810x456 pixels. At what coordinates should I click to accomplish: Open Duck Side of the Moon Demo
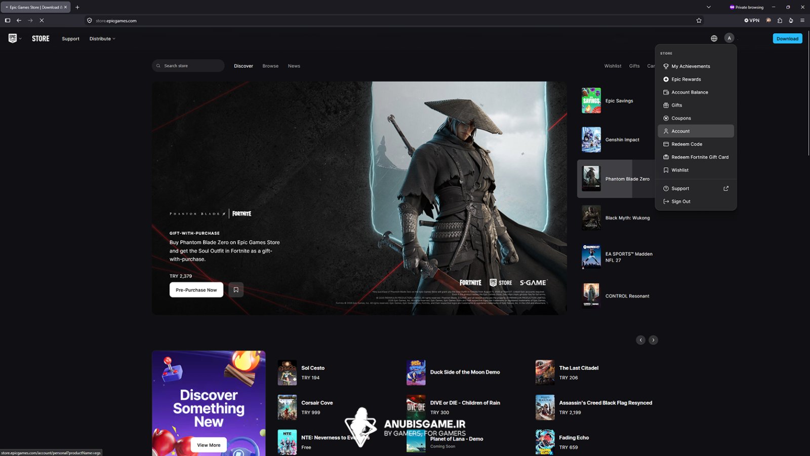coord(465,372)
